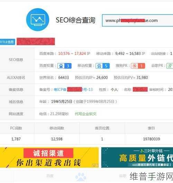This screenshot has width=173, height=183.
Task: Click the 首页位置 value 1
Action: tap(102, 139)
